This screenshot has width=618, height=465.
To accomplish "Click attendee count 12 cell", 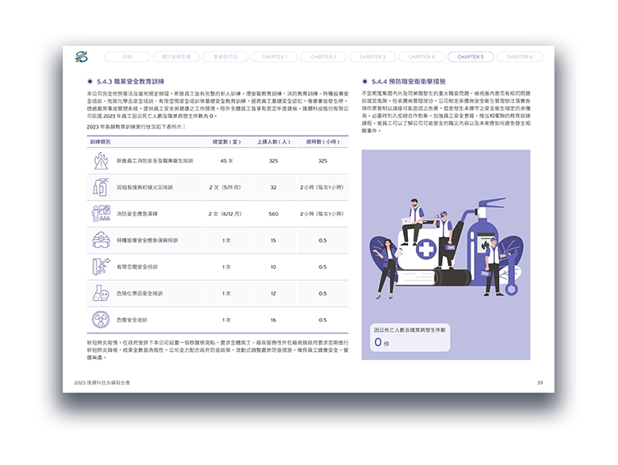I will click(x=274, y=293).
